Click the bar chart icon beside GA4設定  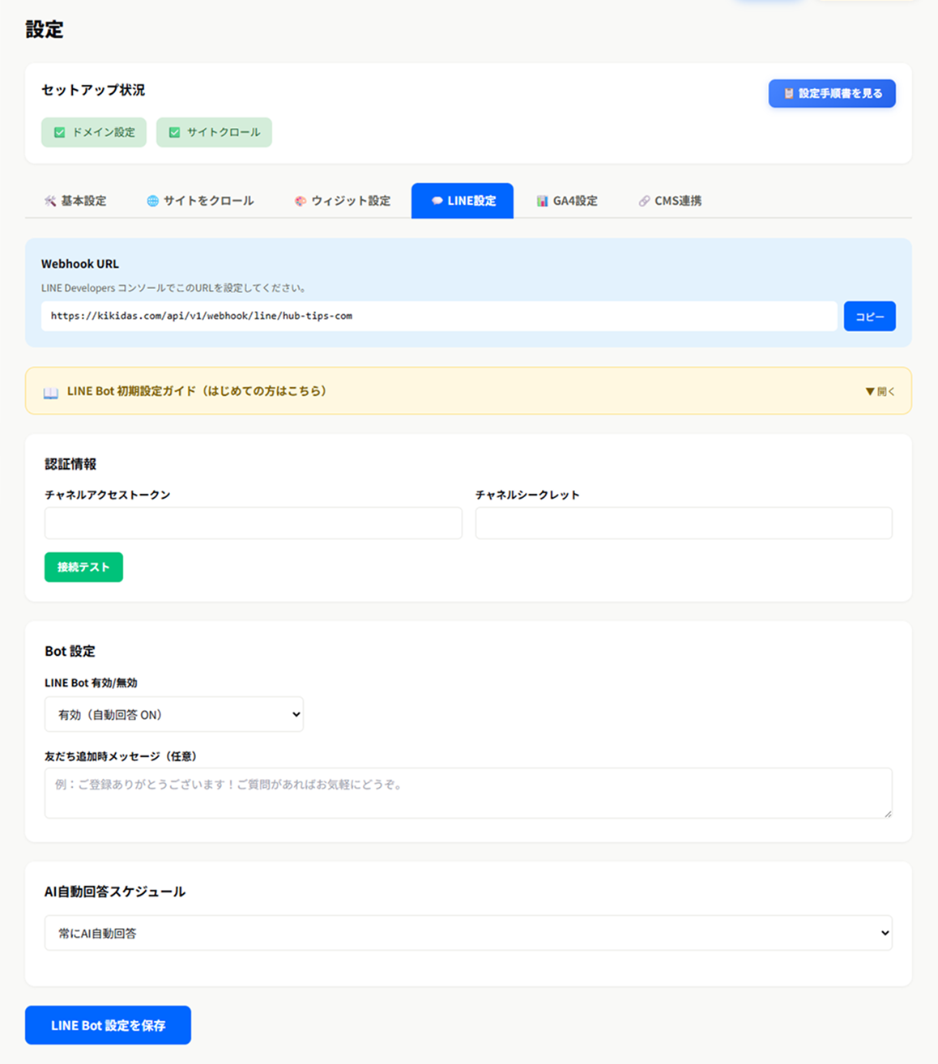542,201
